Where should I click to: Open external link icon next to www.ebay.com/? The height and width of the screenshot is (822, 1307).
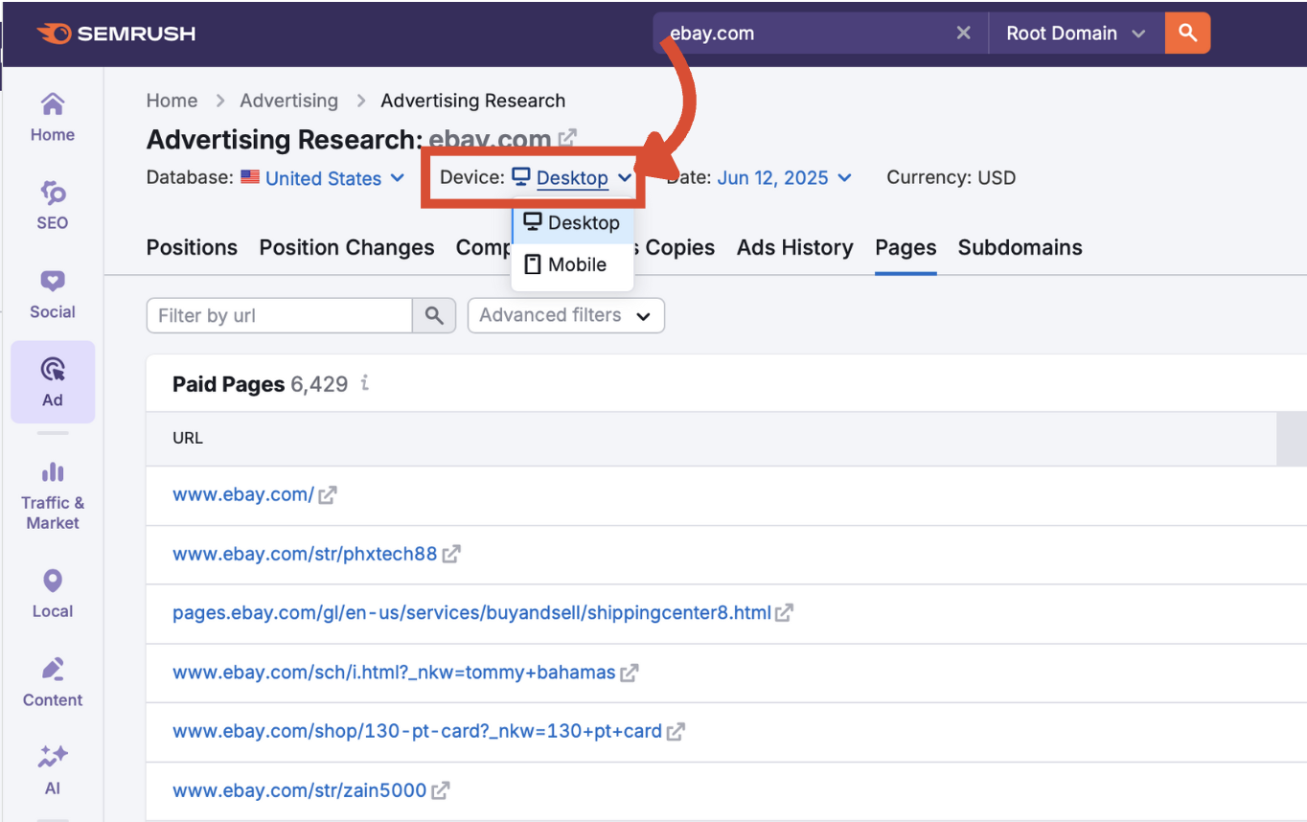pyautogui.click(x=328, y=495)
